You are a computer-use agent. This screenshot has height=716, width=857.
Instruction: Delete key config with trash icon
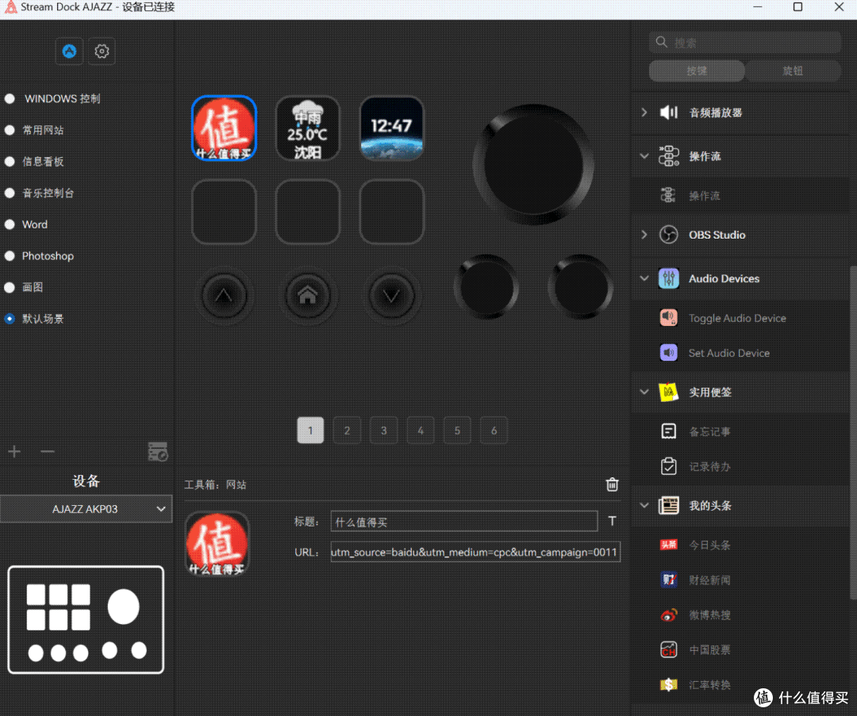coord(612,484)
